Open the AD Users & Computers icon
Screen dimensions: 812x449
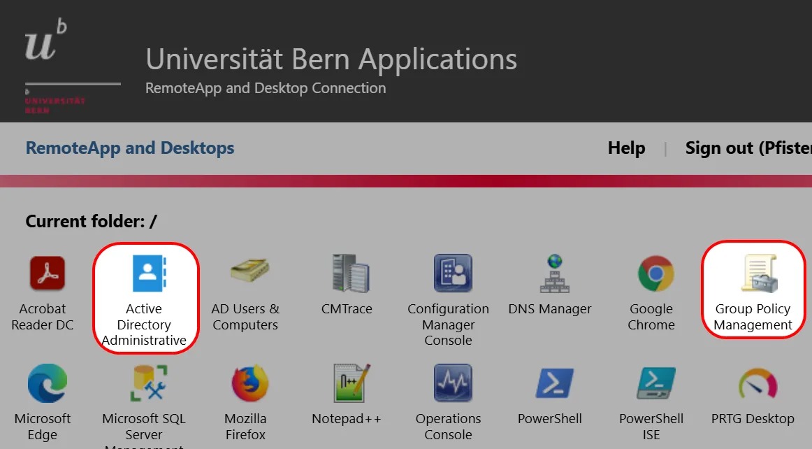click(249, 269)
